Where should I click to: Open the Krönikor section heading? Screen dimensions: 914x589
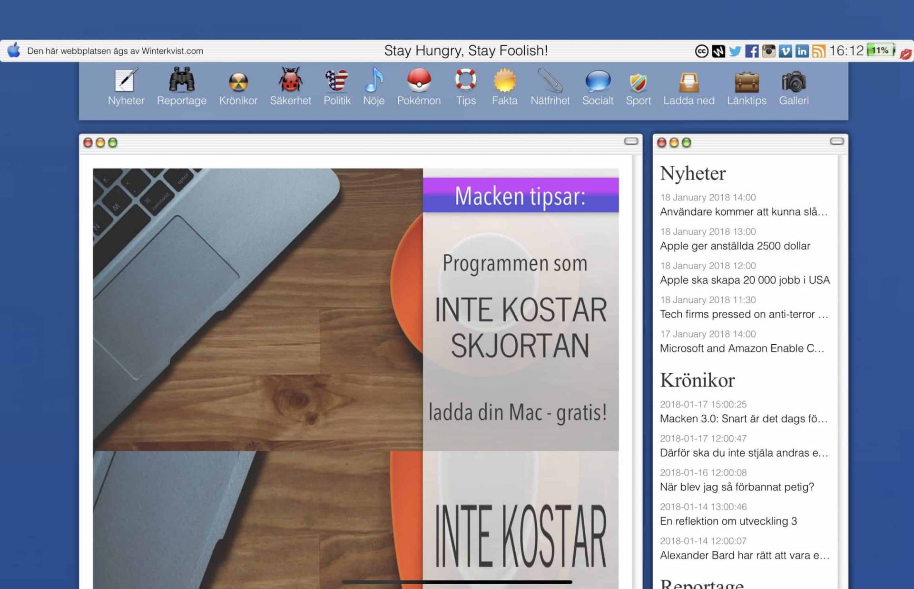(x=697, y=380)
